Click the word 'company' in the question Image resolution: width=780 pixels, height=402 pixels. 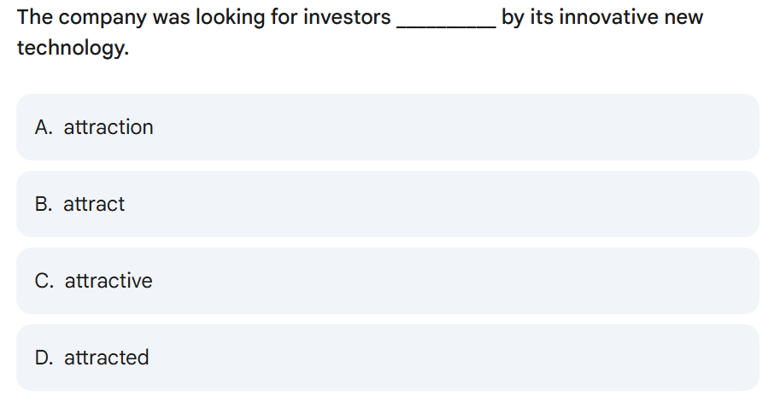tap(103, 19)
